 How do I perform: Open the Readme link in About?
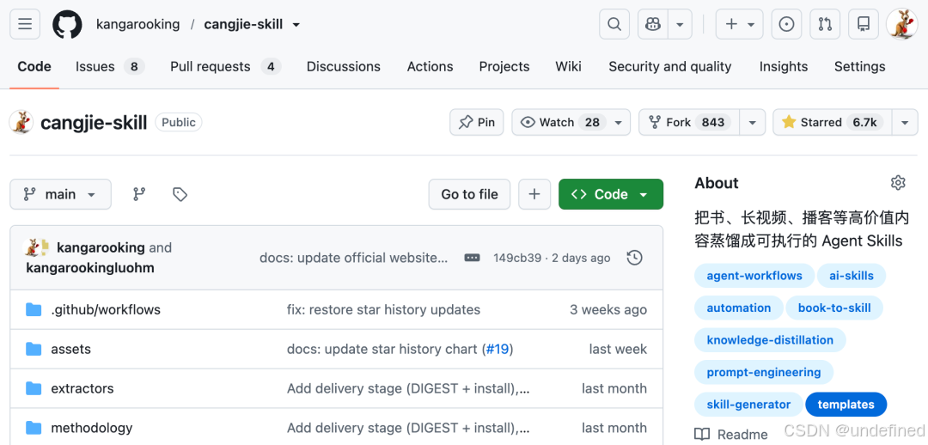click(731, 435)
